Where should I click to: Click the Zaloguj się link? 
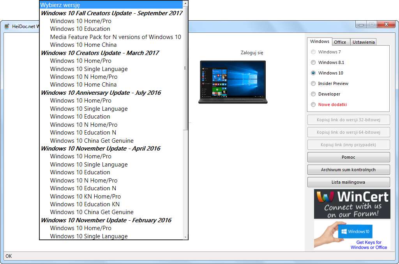click(252, 53)
